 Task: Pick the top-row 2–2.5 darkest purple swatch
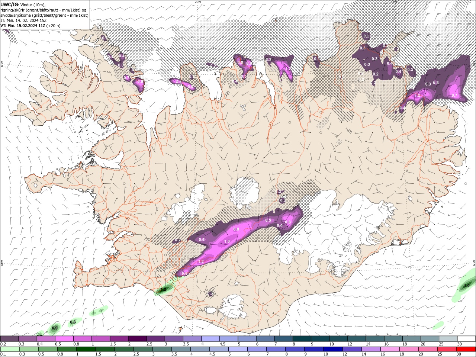[x=137, y=339]
